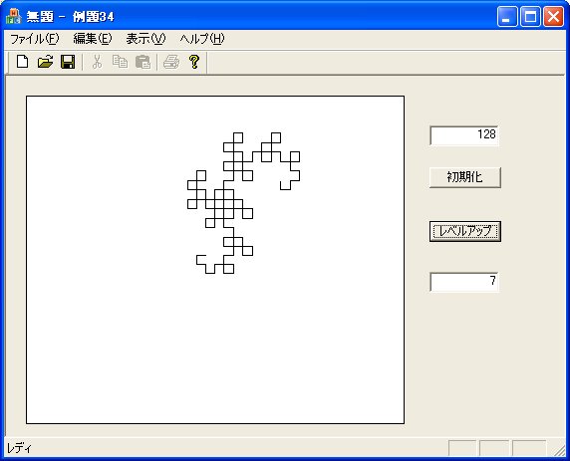Click the New document toolbar icon
Screen dimensions: 570x461
pyautogui.click(x=23, y=62)
